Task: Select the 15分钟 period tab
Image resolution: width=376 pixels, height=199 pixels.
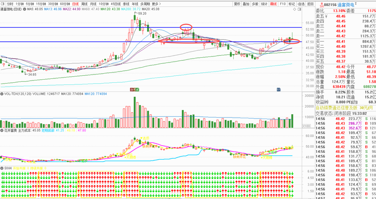Action: coord(41,4)
